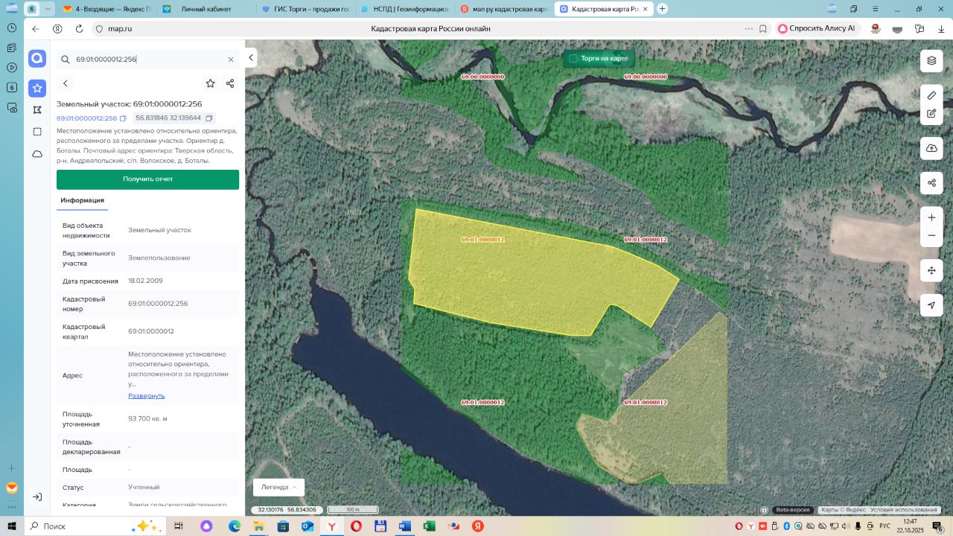The height and width of the screenshot is (536, 953).
Task: Click the pan/move map control
Action: pos(931,270)
